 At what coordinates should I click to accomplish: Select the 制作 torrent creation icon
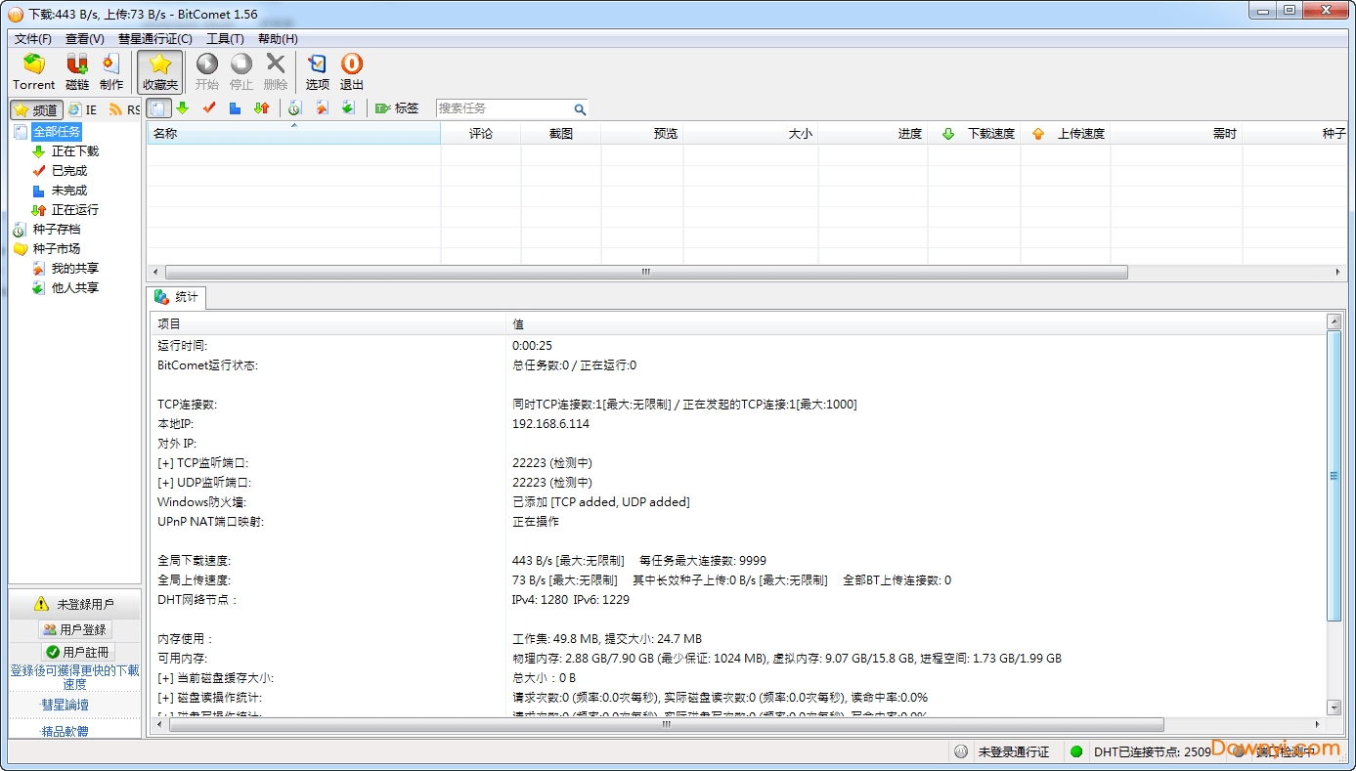pos(110,69)
